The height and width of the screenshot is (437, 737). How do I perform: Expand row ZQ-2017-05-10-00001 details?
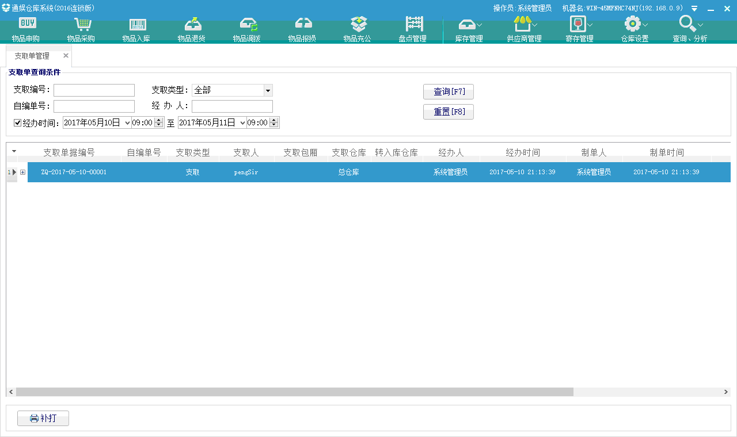tap(22, 172)
